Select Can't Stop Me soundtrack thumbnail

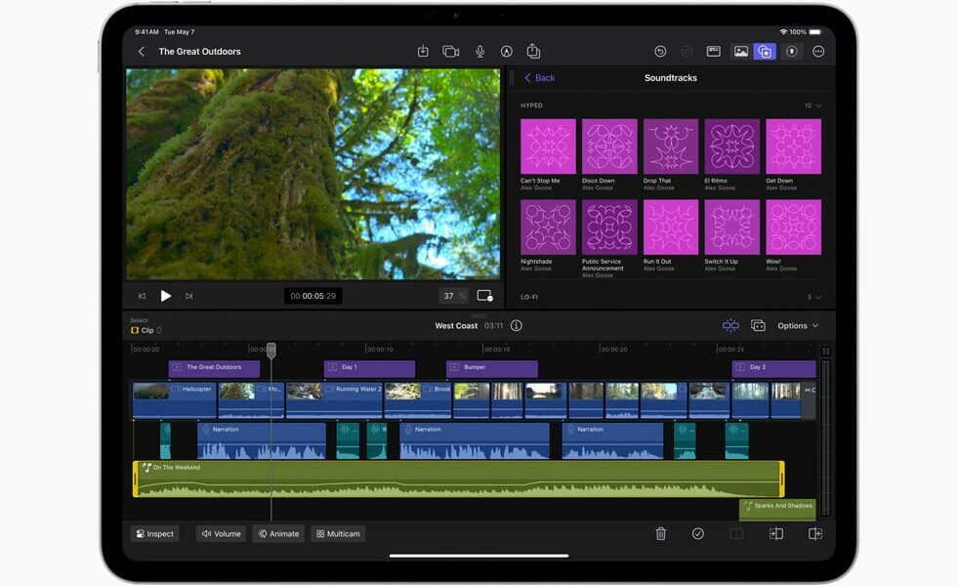coord(548,146)
